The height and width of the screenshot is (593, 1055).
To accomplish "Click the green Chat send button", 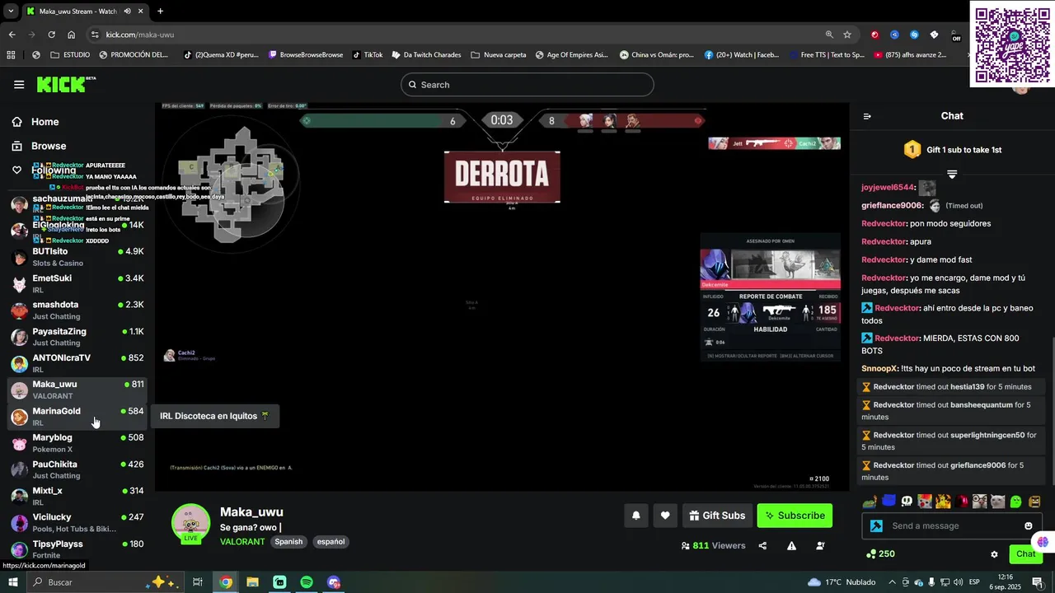I will click(1025, 554).
